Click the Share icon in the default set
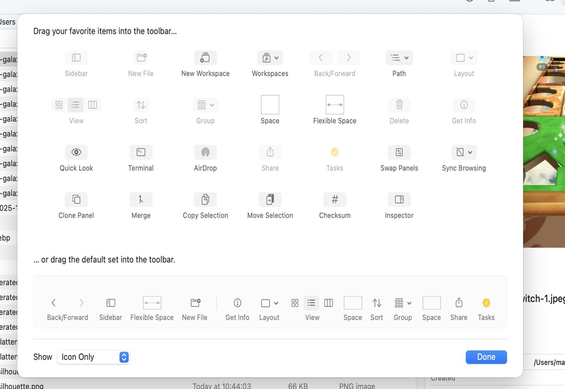565x389 pixels. coord(459,303)
